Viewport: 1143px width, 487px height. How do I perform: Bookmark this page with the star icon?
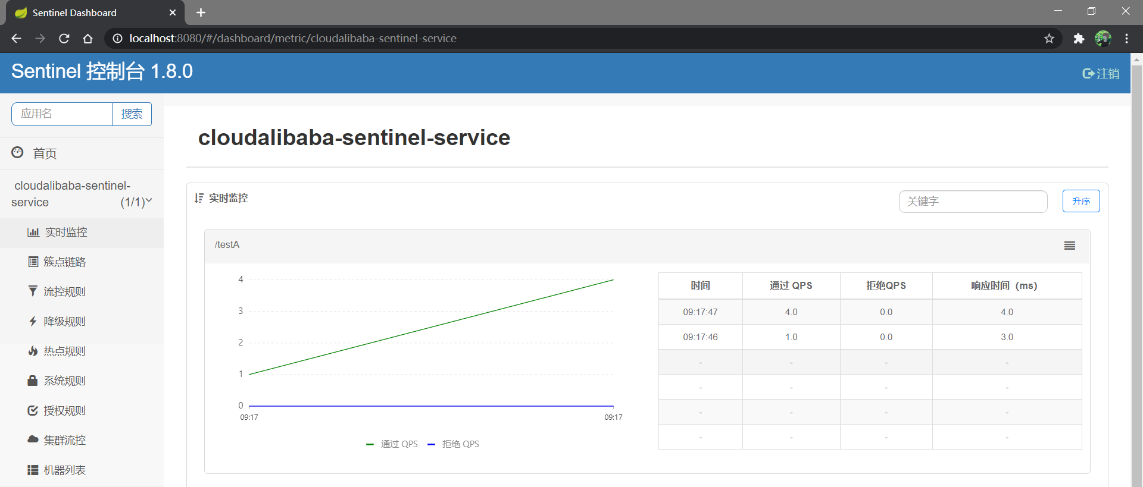1049,38
